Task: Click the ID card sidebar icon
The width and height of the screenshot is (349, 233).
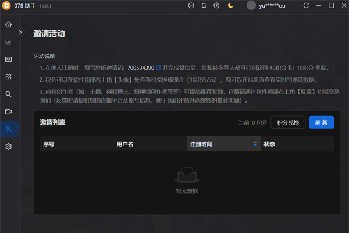Action: (8, 59)
